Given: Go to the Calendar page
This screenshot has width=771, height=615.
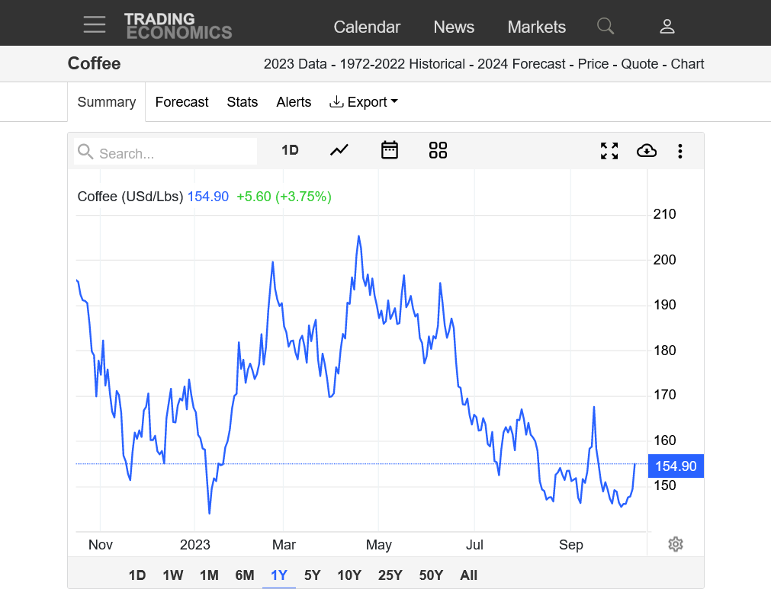Looking at the screenshot, I should [367, 27].
